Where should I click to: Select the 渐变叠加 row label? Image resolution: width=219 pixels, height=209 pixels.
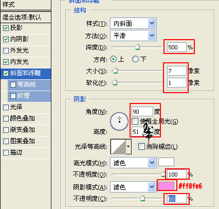(x=22, y=130)
